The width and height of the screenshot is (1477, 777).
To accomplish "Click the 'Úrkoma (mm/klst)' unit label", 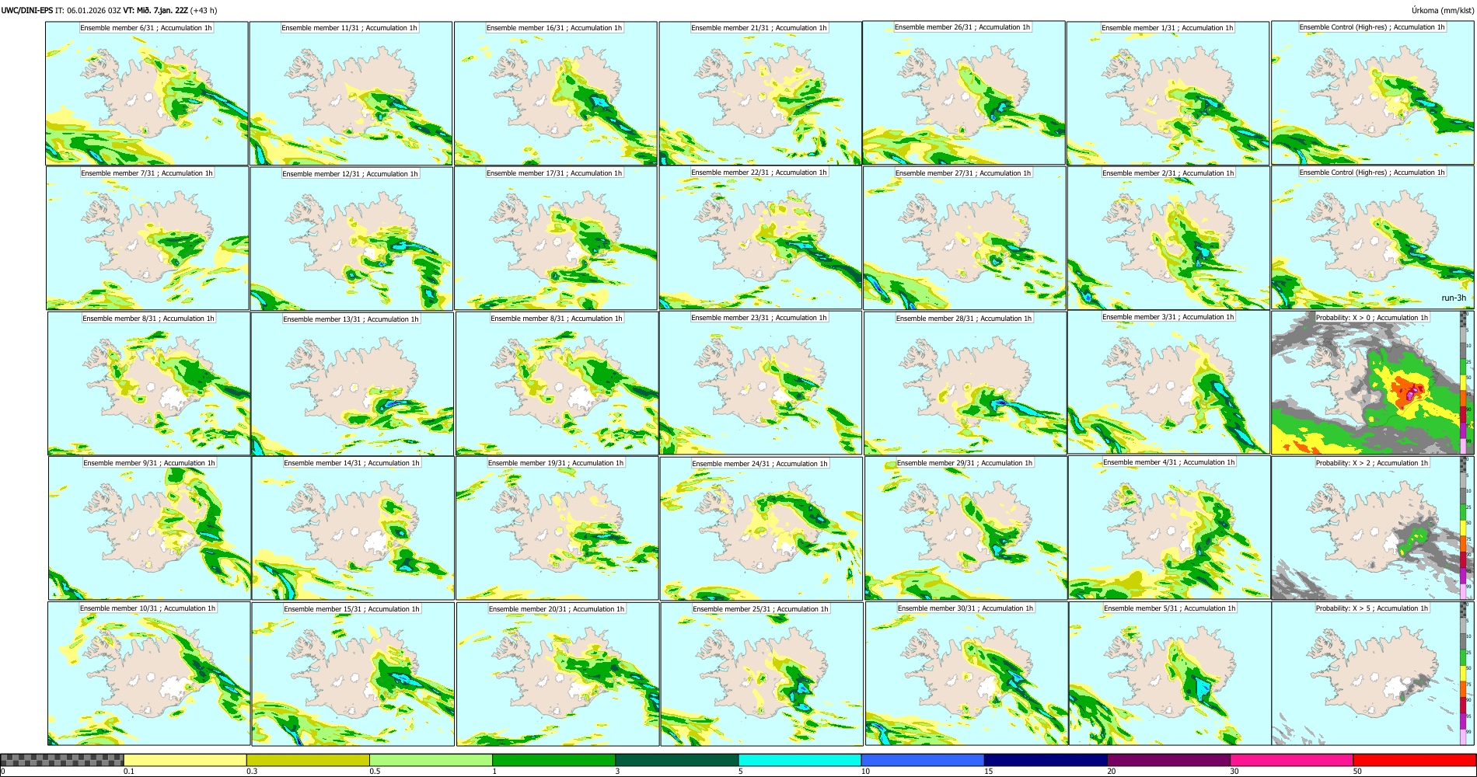I will [x=1441, y=10].
